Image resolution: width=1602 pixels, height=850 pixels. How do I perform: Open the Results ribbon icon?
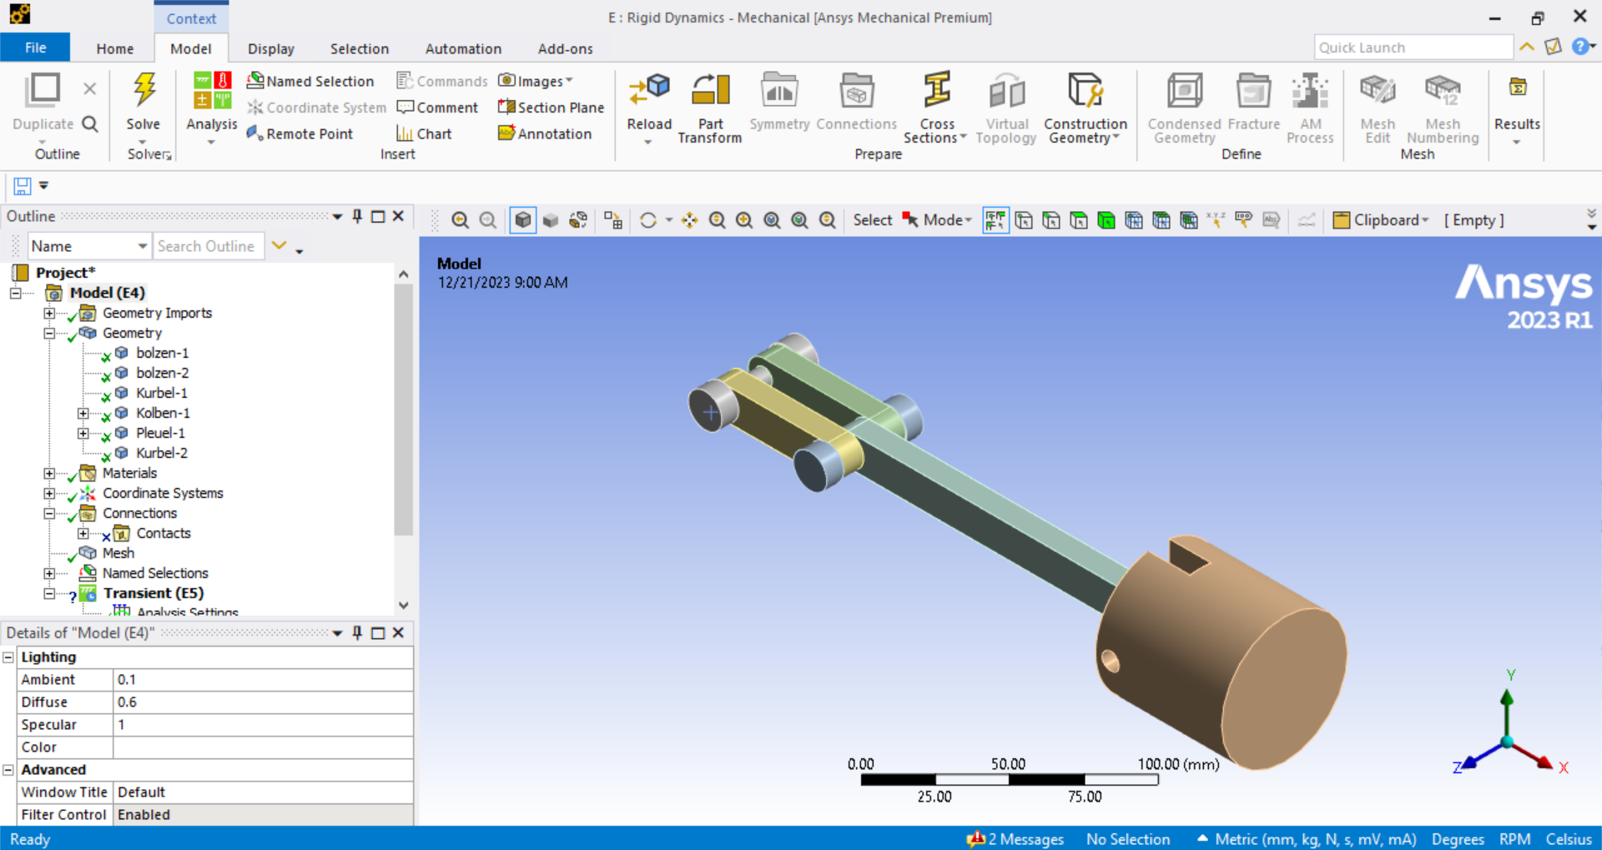tap(1517, 88)
